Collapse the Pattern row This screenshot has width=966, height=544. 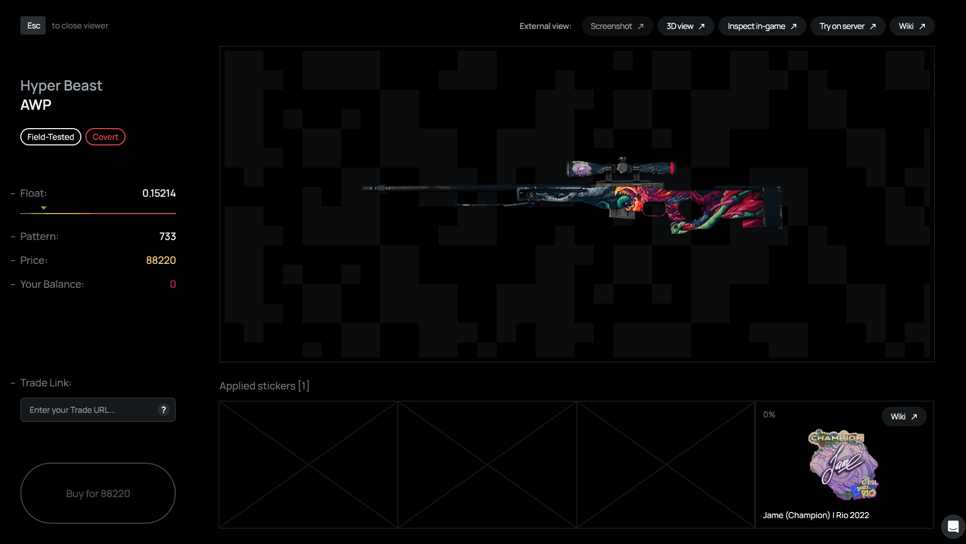pos(13,236)
